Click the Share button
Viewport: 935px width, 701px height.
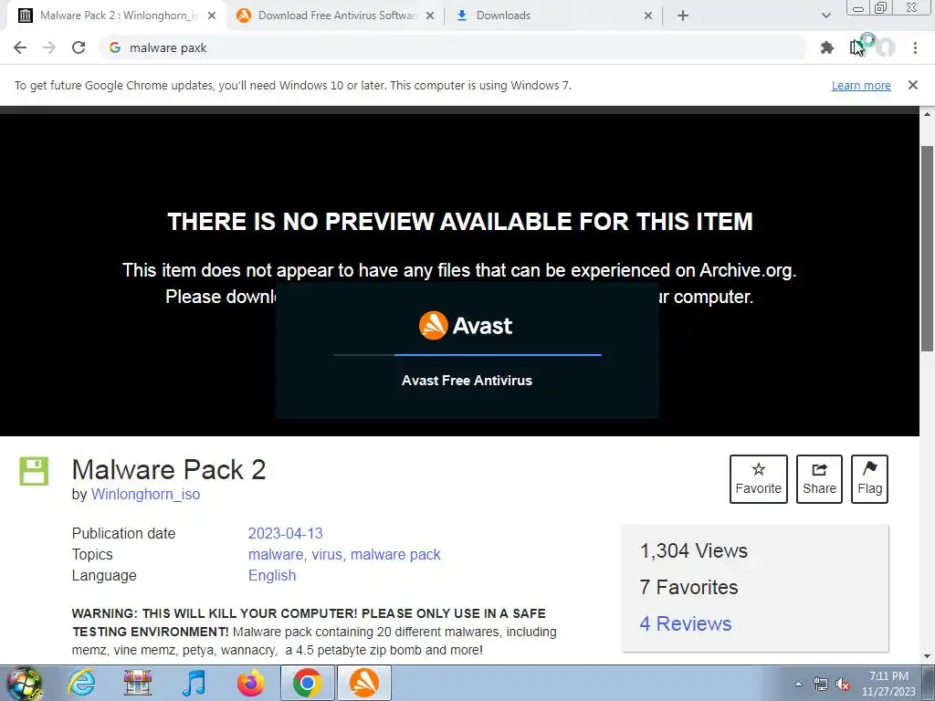819,478
